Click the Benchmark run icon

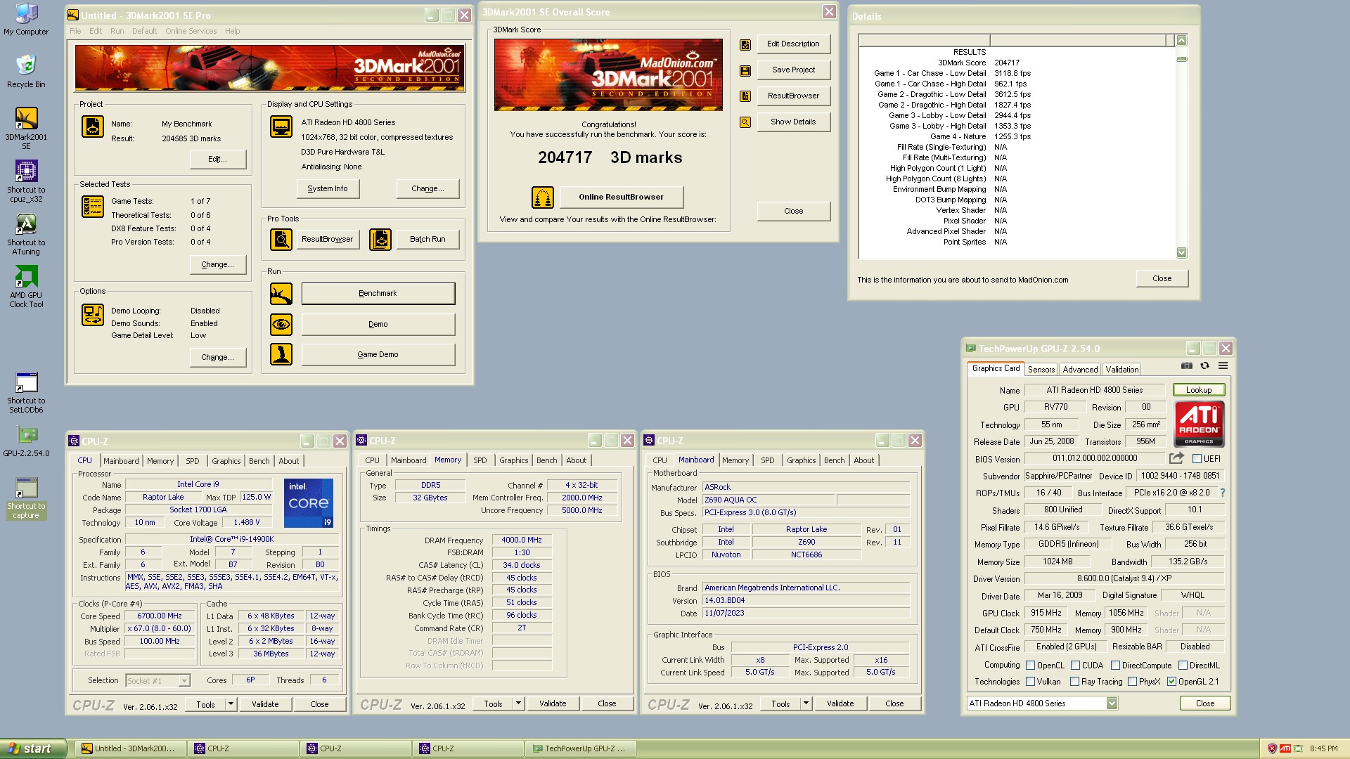pos(281,294)
